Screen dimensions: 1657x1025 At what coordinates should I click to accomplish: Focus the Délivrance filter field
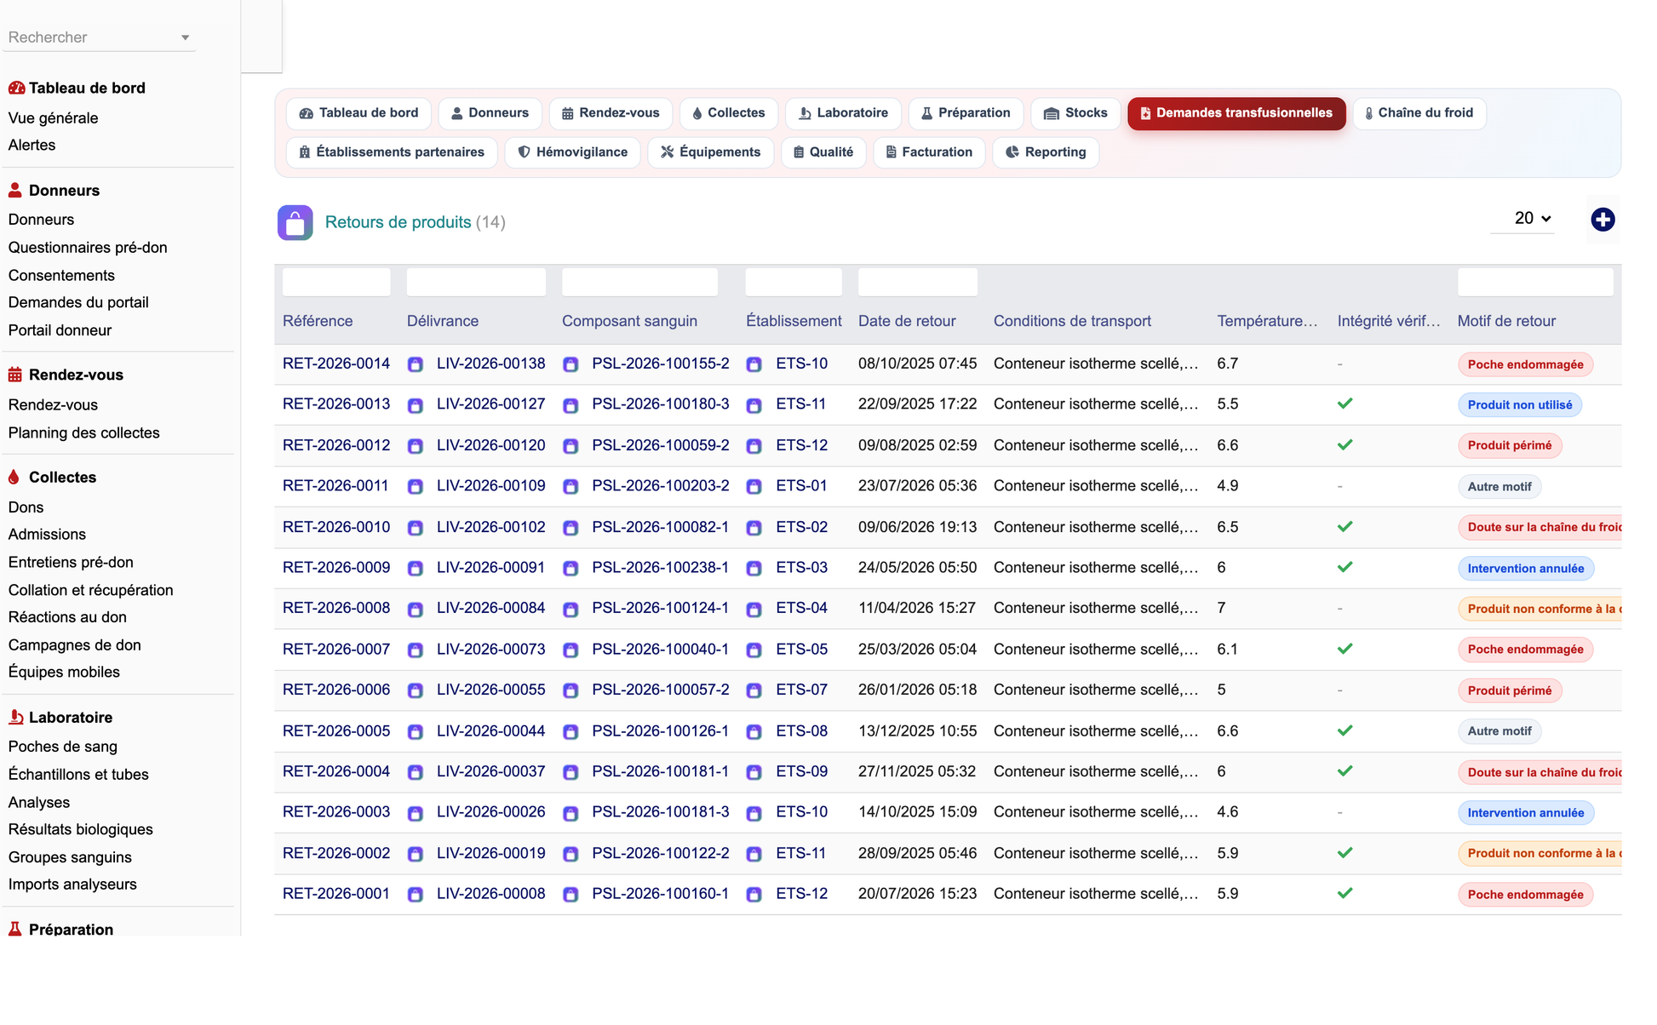point(476,282)
